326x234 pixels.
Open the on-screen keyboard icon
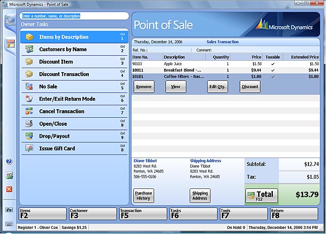tap(9, 224)
